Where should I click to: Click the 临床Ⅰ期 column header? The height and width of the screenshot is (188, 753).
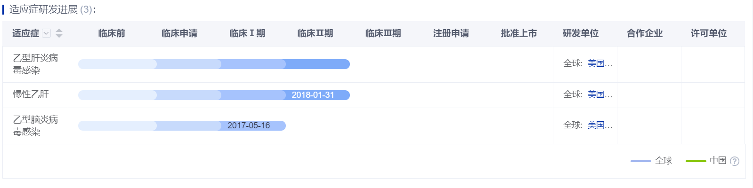coord(247,33)
